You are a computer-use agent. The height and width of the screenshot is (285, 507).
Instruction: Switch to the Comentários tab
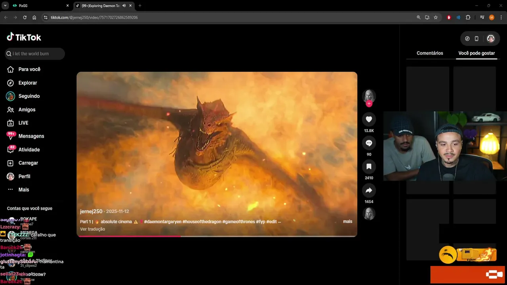(x=430, y=53)
